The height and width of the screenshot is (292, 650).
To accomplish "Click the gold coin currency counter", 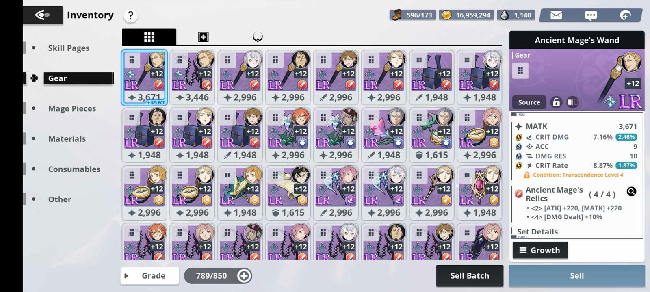I will 466,15.
